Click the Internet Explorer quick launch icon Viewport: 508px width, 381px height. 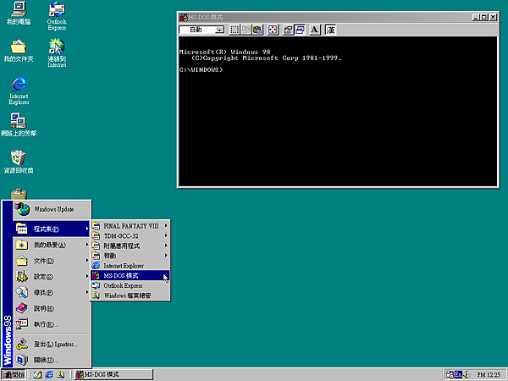[49, 375]
